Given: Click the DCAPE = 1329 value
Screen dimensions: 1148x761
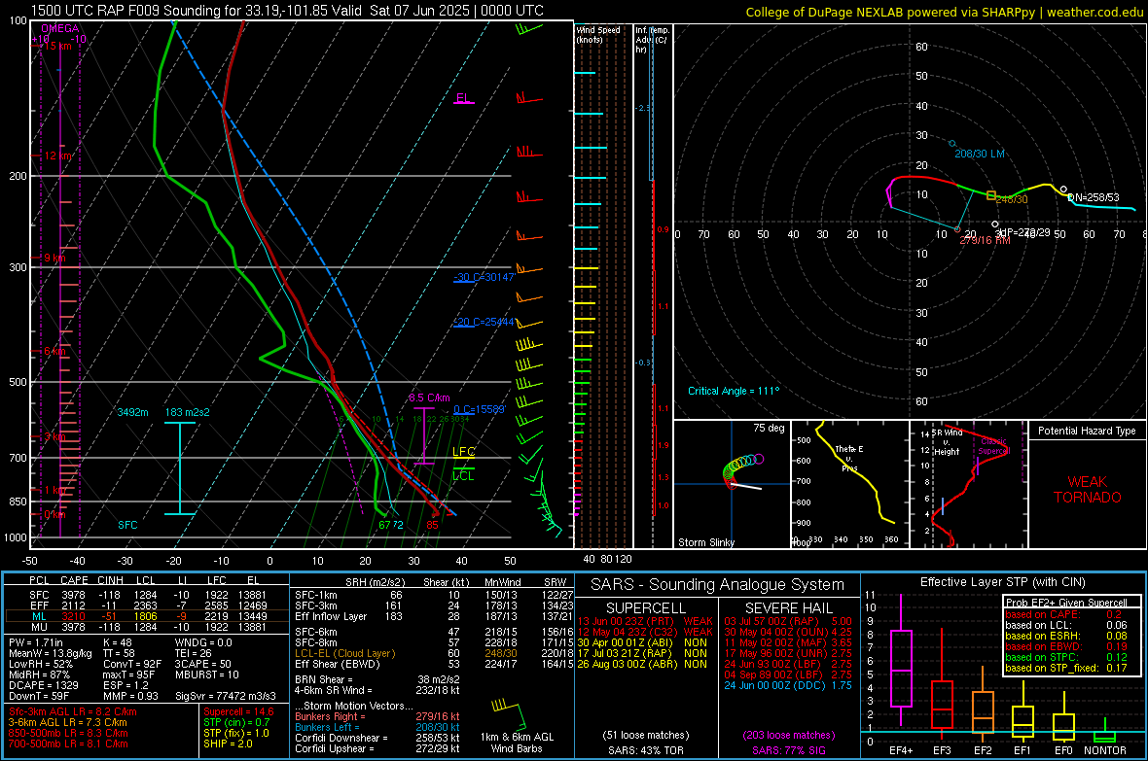Looking at the screenshot, I should point(43,685).
